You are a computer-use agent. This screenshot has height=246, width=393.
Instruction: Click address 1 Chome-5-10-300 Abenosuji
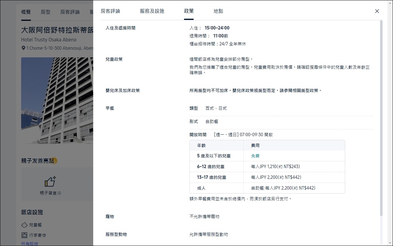(x=59, y=48)
